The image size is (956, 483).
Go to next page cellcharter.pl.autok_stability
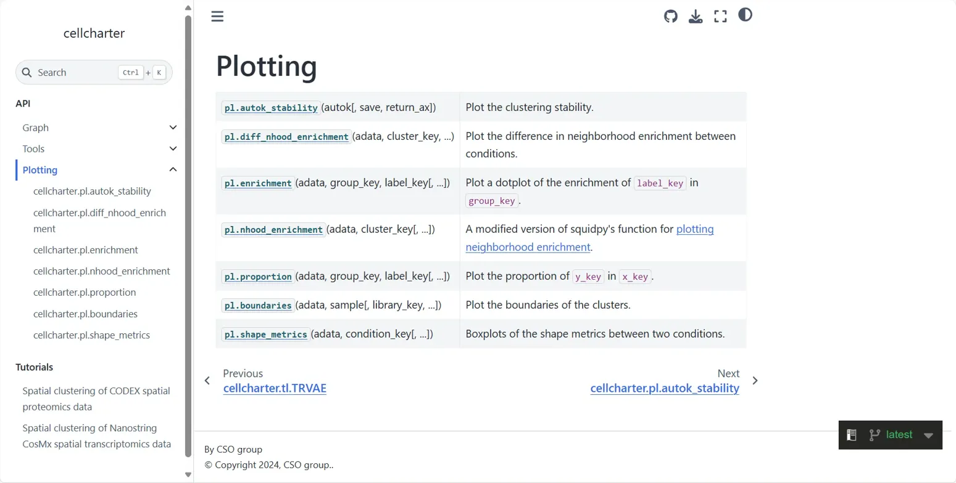665,389
